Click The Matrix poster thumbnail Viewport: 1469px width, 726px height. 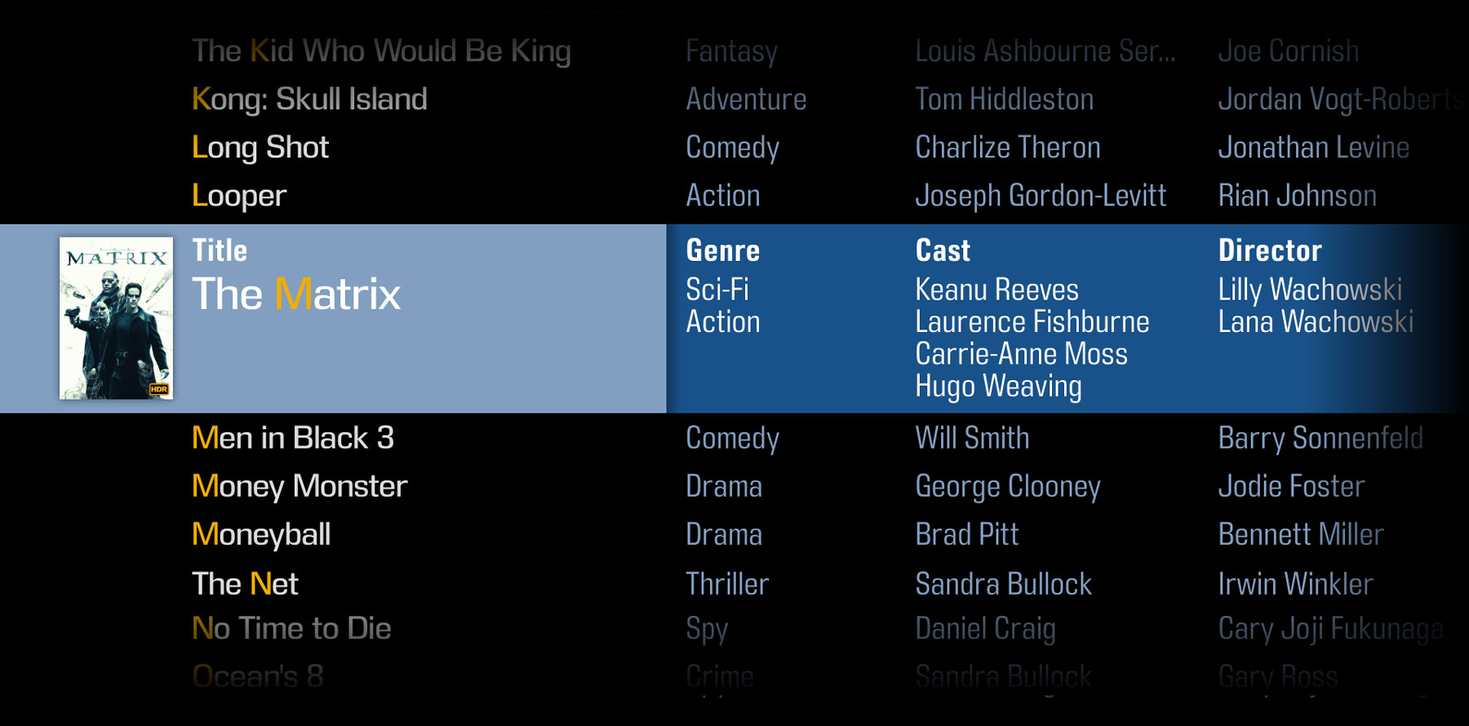[x=116, y=317]
